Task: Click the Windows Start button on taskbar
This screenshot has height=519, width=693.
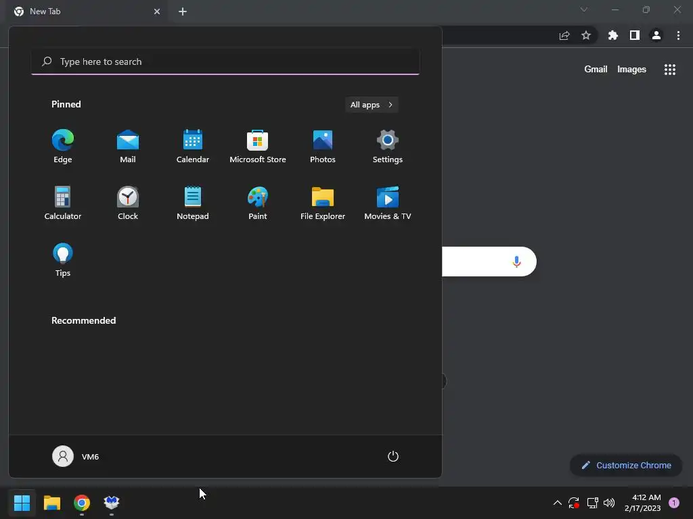Action: coord(22,503)
